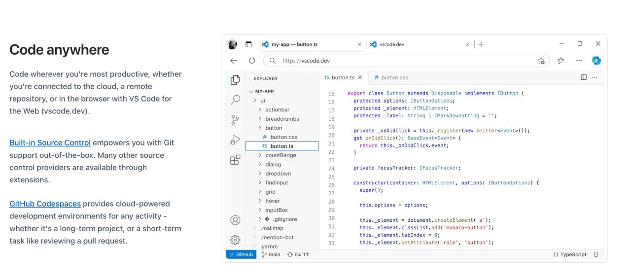Open the notifications bell in status bar
Screen dimensions: 631x279
(x=596, y=254)
